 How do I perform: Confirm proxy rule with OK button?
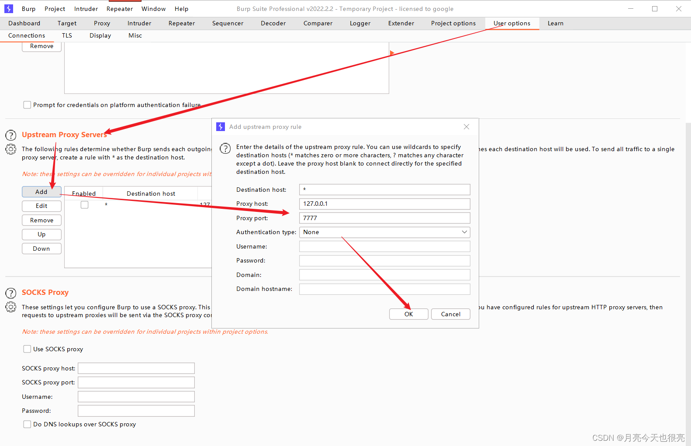[408, 314]
